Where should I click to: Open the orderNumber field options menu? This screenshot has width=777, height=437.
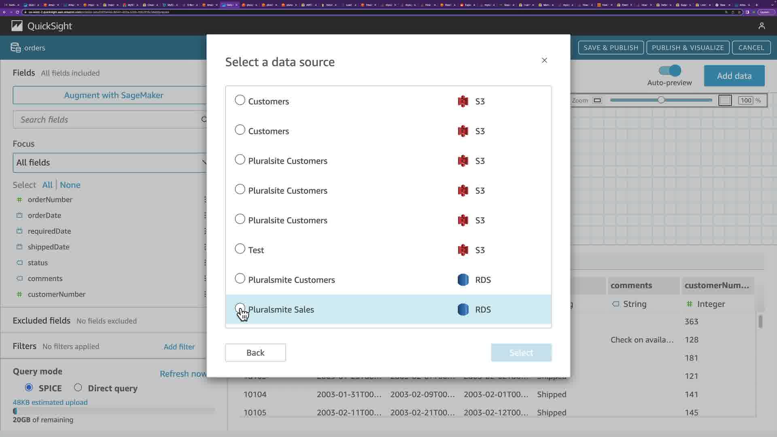click(x=205, y=199)
